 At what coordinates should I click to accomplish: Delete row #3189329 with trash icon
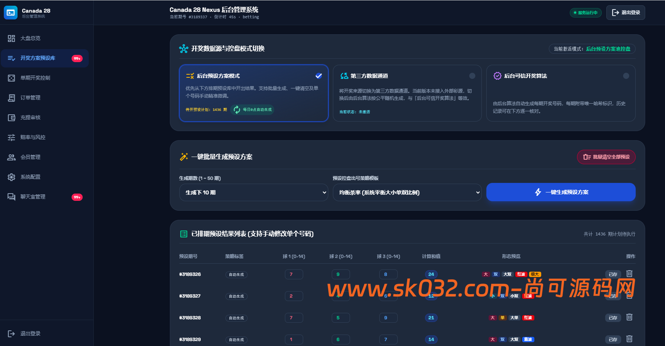(629, 339)
